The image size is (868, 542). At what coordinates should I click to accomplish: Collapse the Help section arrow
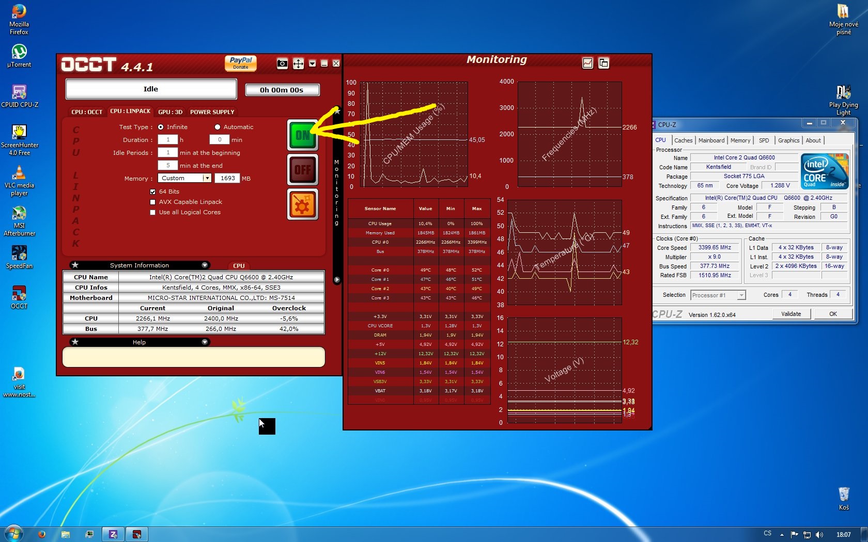point(205,342)
